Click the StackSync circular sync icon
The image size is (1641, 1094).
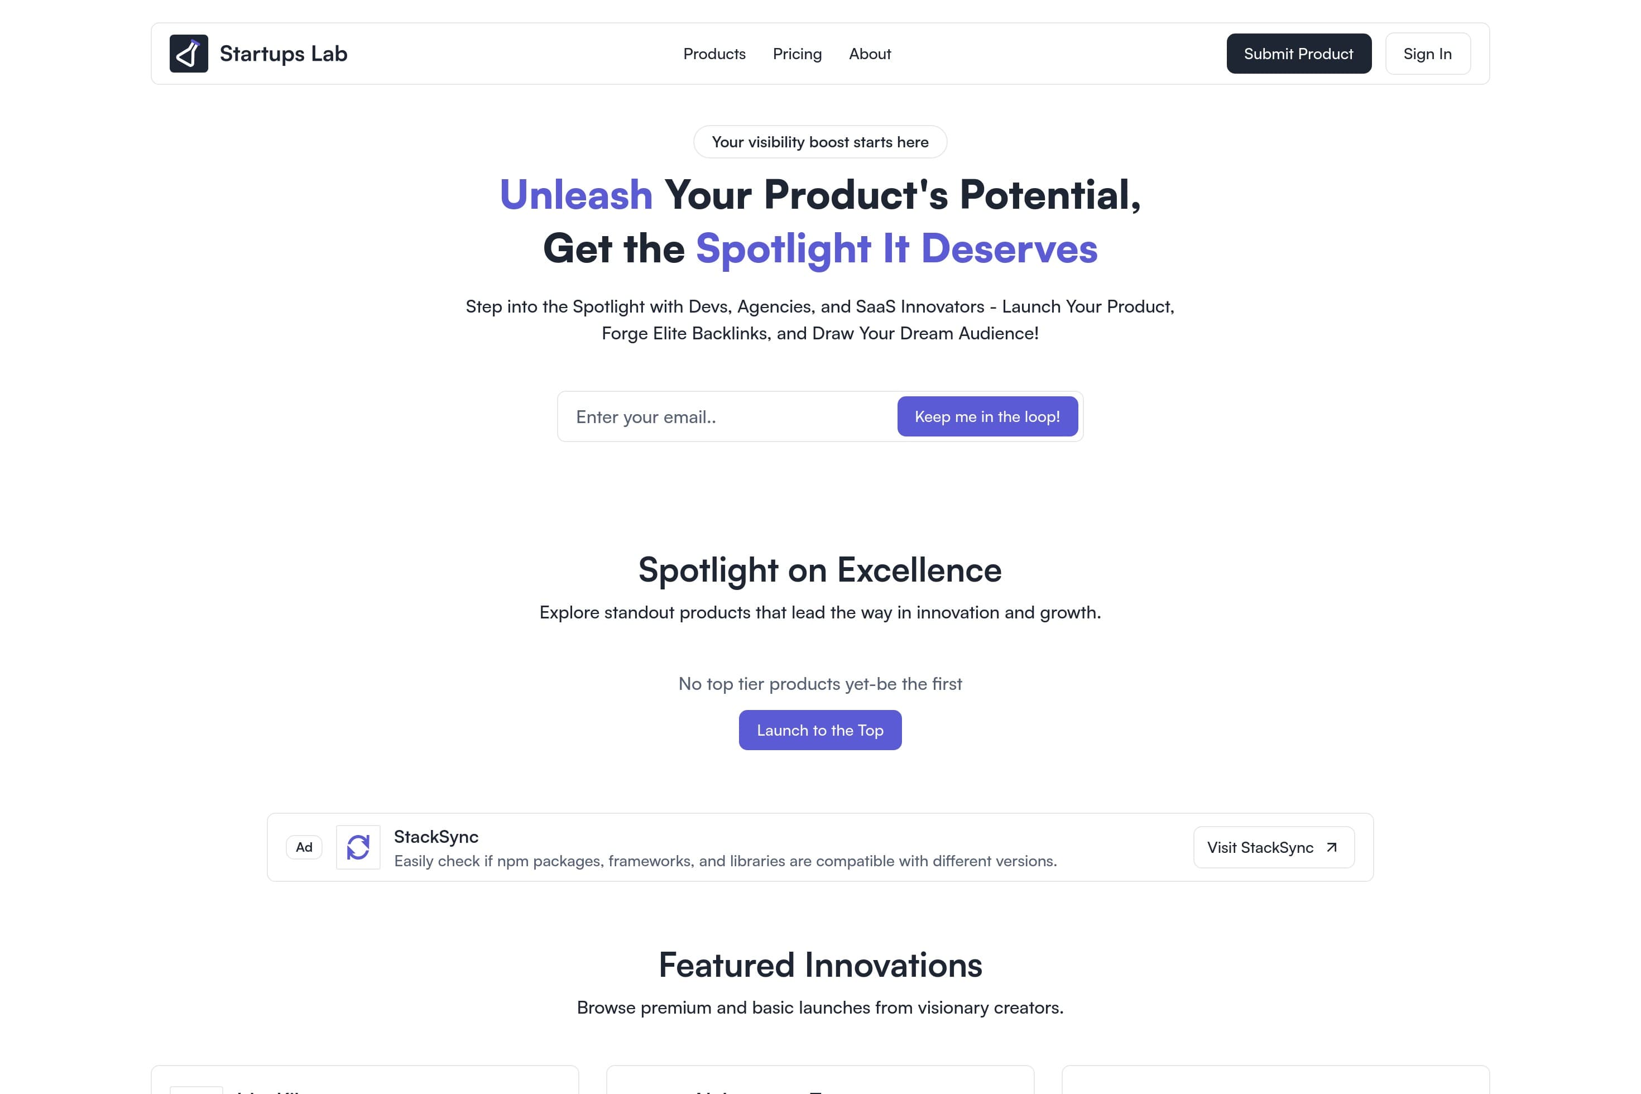358,847
